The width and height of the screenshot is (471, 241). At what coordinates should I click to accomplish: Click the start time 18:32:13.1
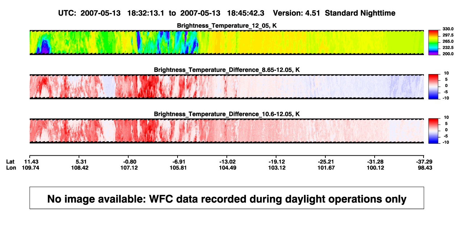point(146,13)
